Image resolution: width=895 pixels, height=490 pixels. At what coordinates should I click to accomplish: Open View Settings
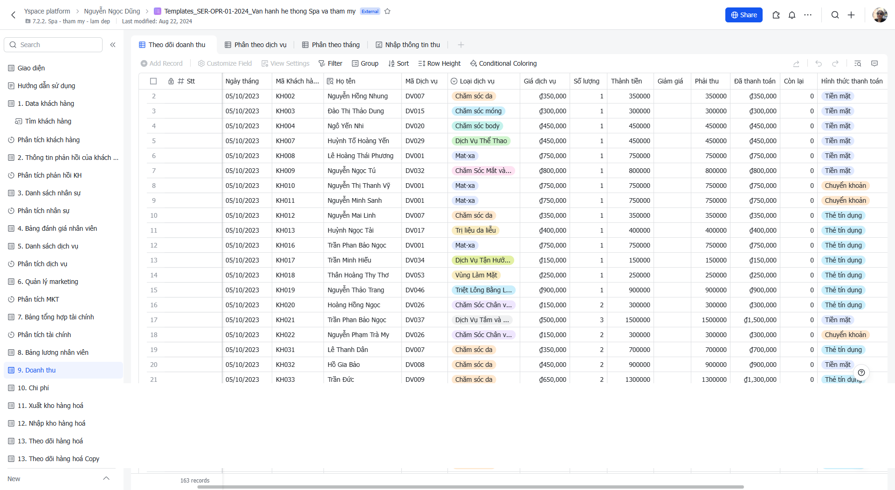coord(285,63)
